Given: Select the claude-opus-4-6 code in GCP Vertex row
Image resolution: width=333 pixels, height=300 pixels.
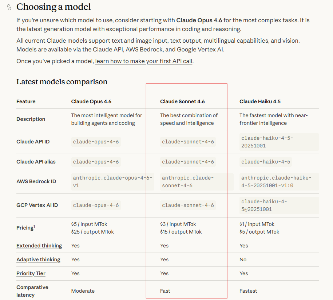Looking at the screenshot, I should (x=96, y=205).
